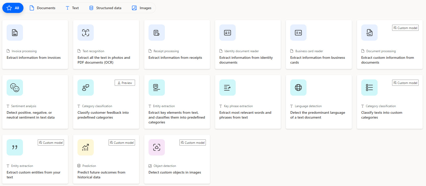Image resolution: width=426 pixels, height=186 pixels.
Task: Select the Sentiment analysis smiley icon
Action: 15,88
